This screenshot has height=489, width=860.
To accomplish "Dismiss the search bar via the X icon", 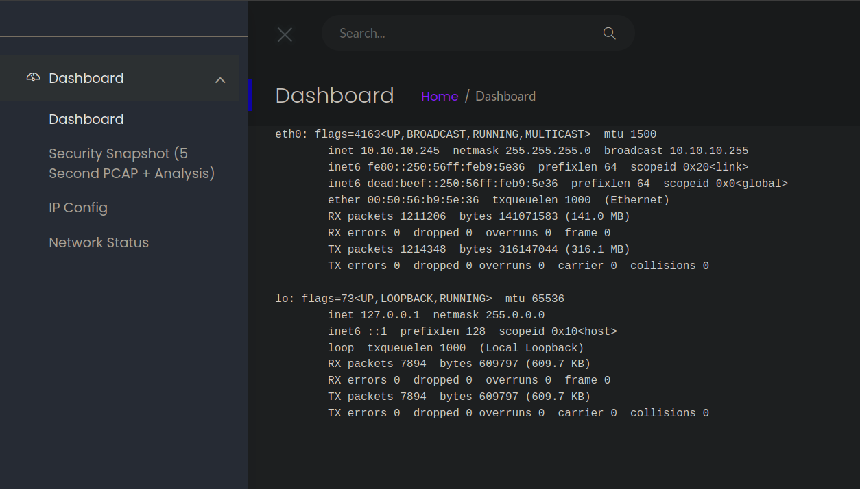I will click(285, 34).
